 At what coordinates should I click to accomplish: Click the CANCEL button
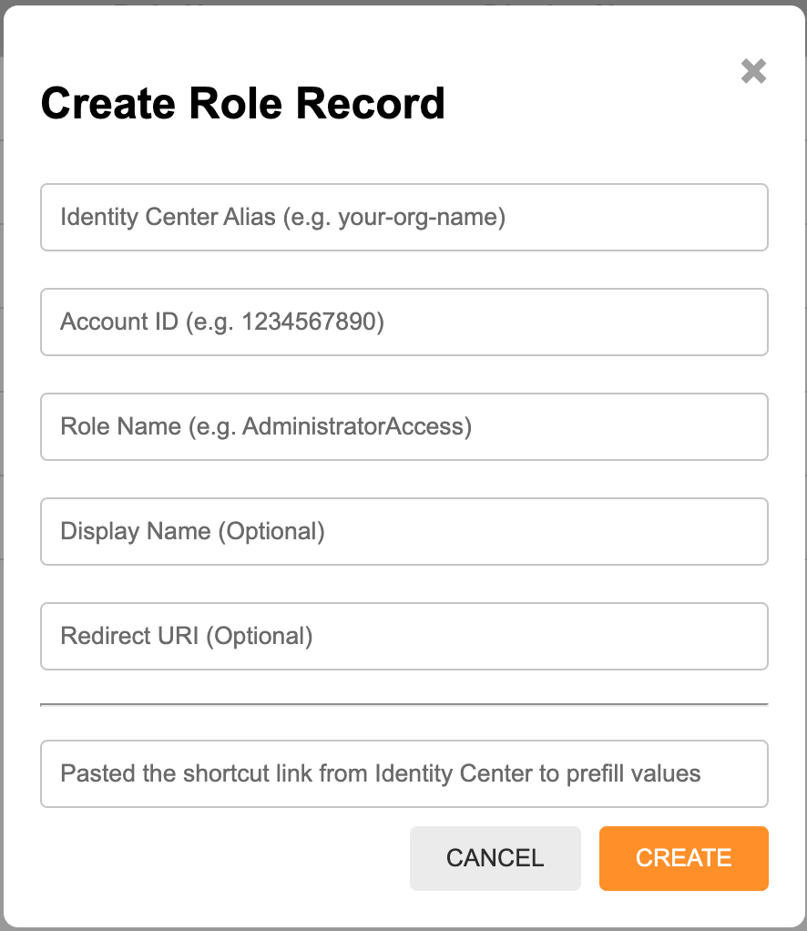tap(495, 858)
